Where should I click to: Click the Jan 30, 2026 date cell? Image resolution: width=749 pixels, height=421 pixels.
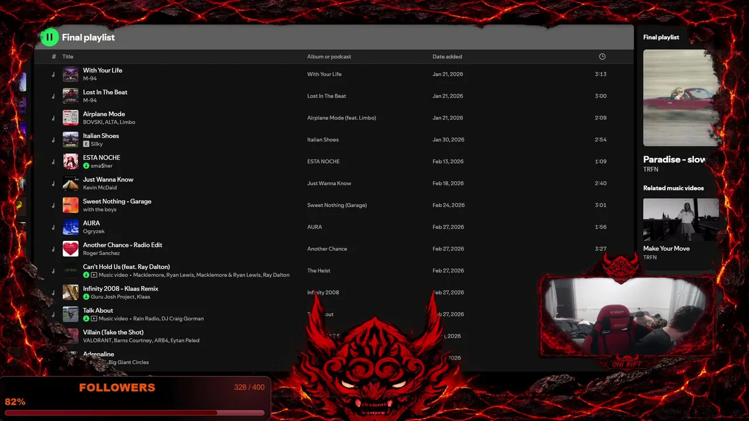tap(448, 140)
